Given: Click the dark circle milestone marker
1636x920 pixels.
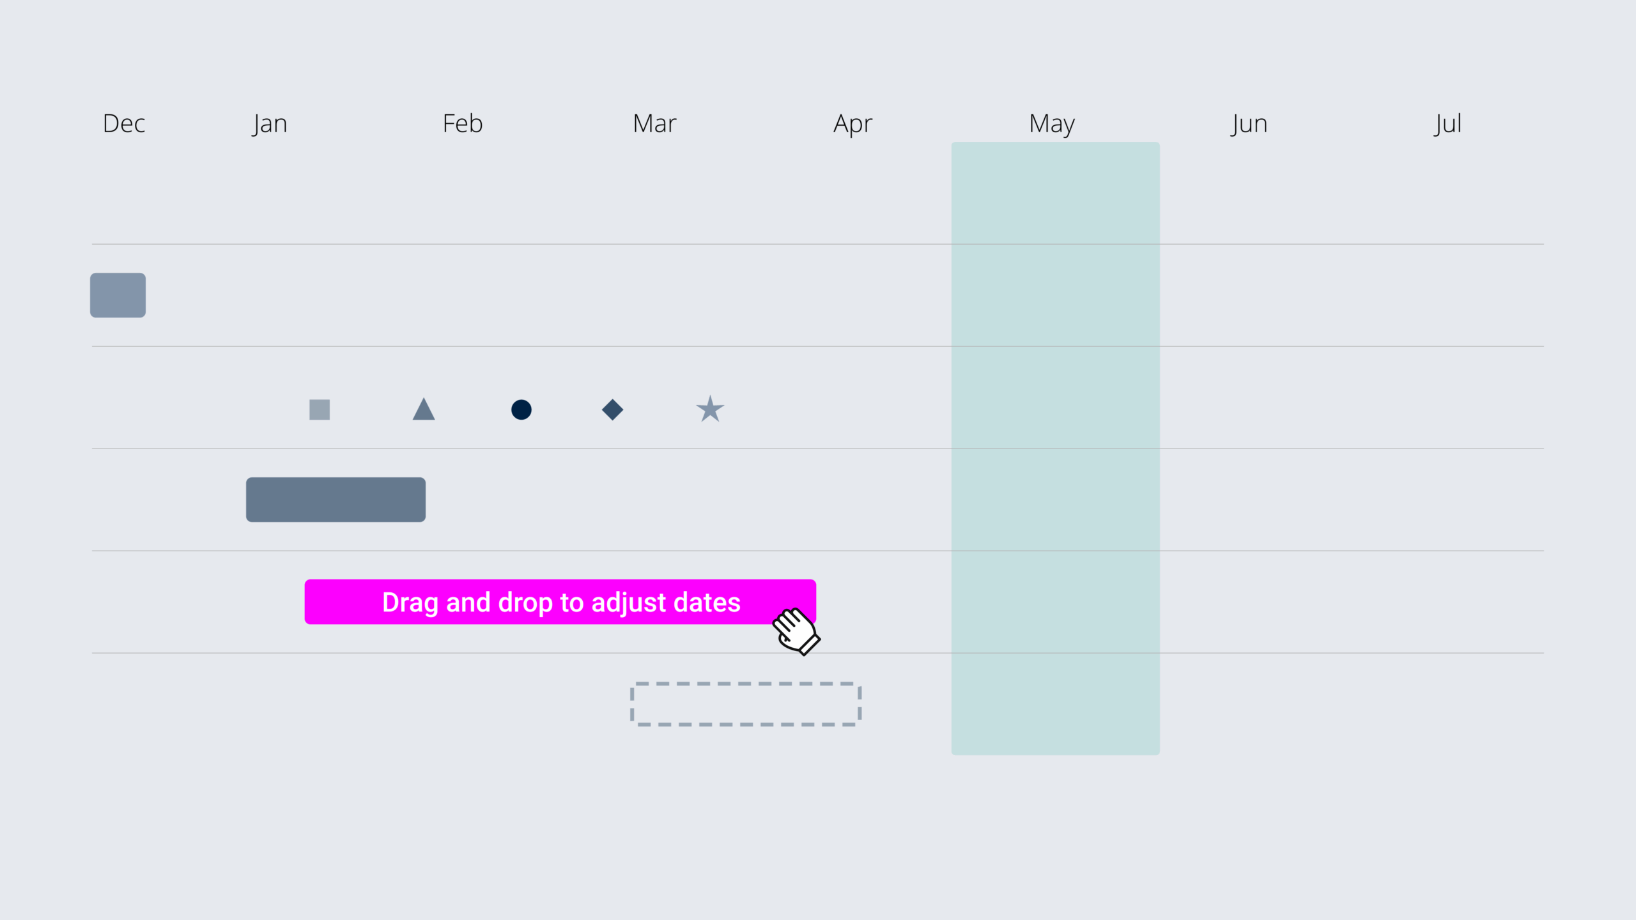Looking at the screenshot, I should coord(521,410).
